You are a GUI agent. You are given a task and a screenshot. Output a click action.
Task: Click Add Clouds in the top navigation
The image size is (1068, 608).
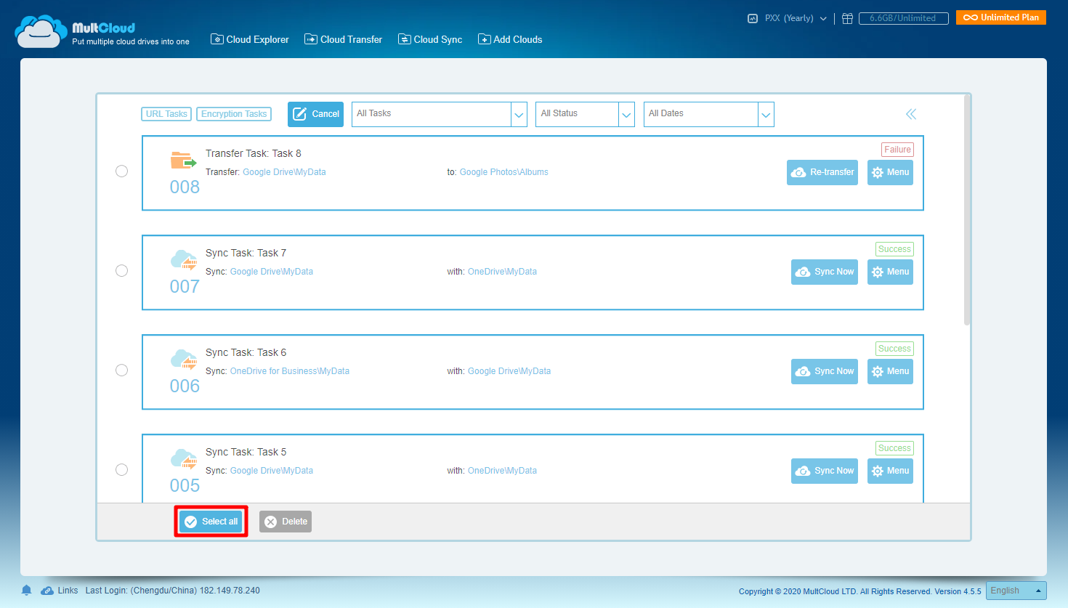coord(510,39)
